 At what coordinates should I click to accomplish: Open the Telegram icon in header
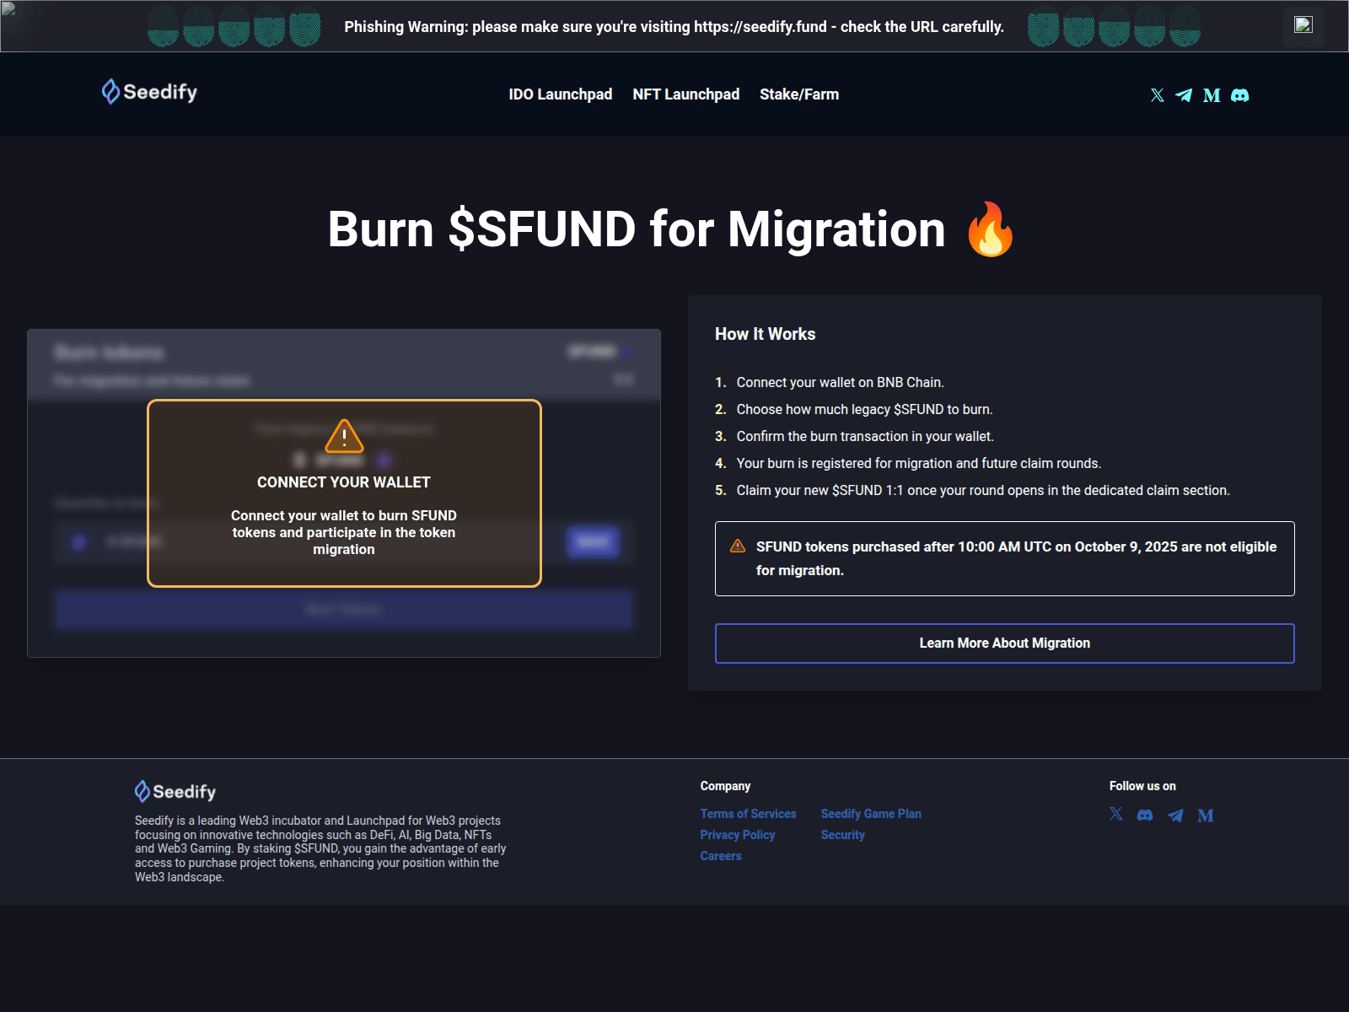coord(1184,95)
